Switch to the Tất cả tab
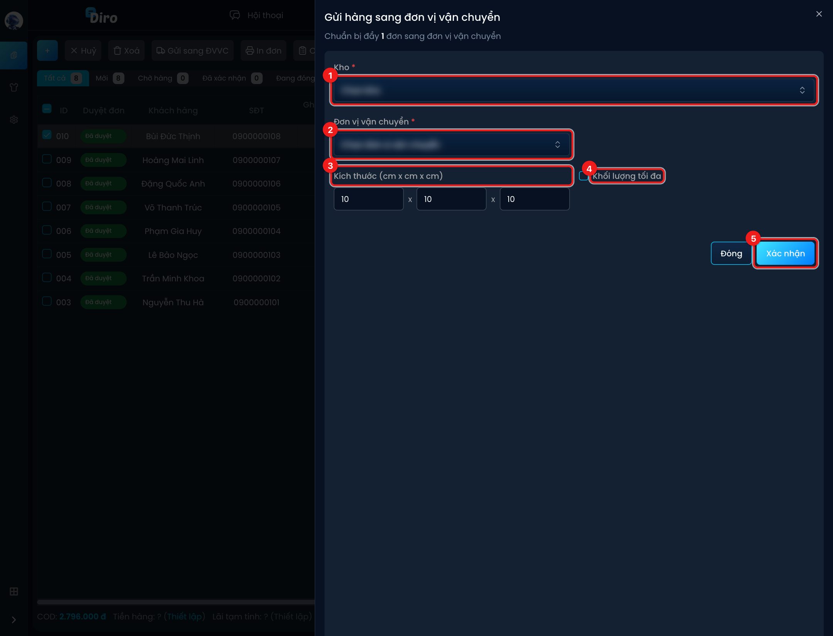The width and height of the screenshot is (833, 636). [63, 78]
